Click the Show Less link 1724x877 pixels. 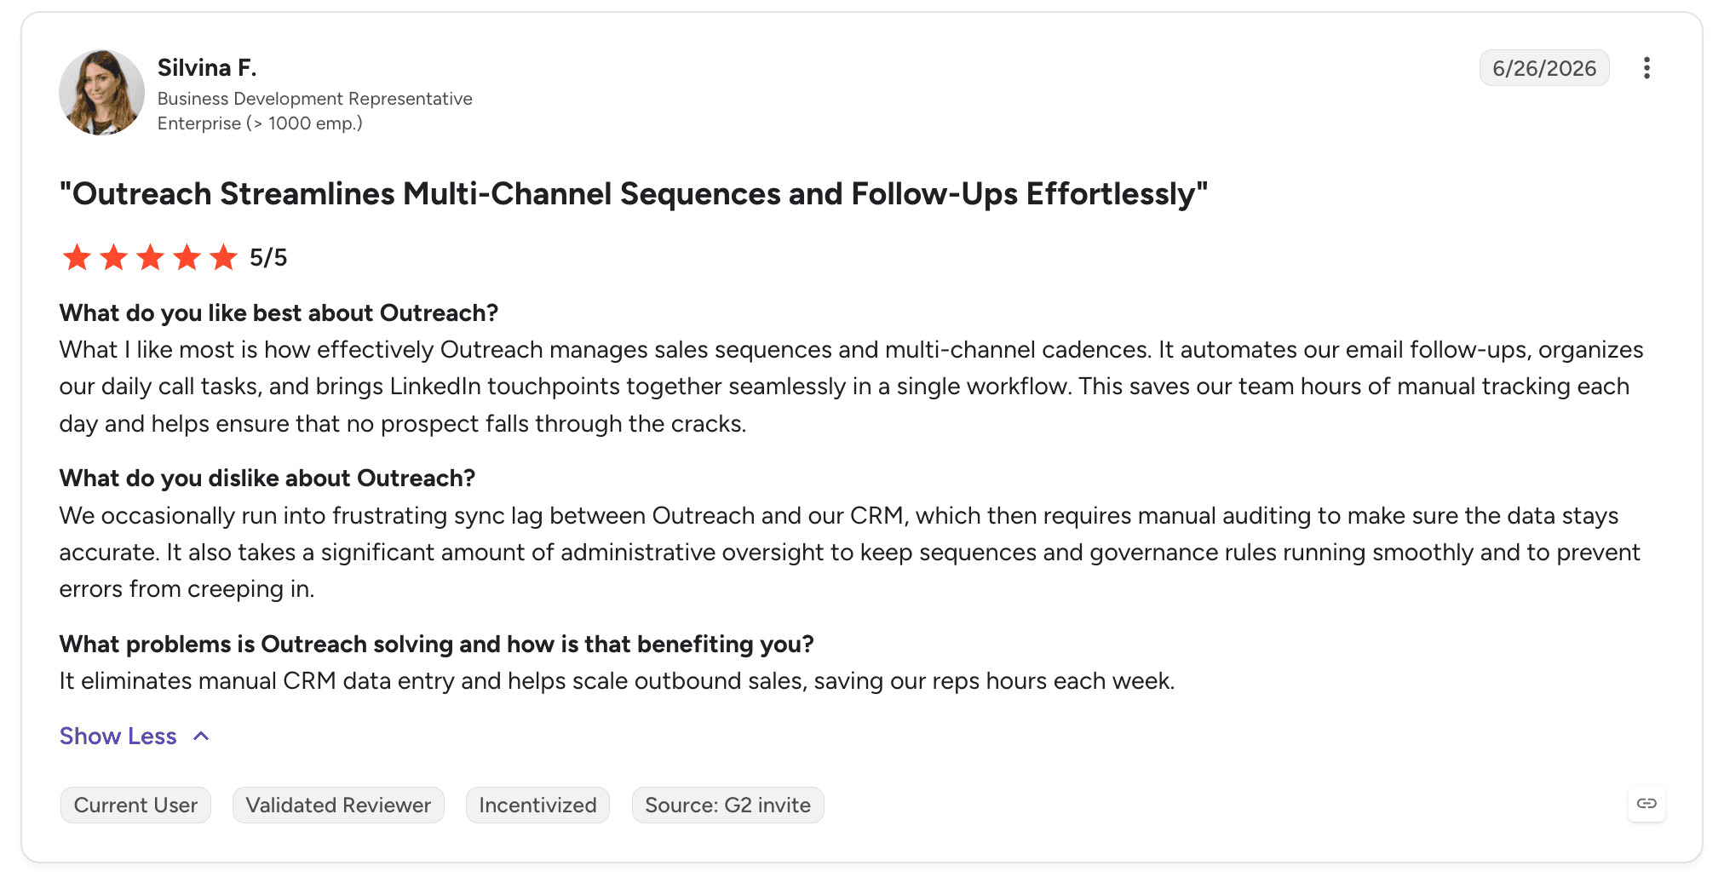click(x=118, y=737)
